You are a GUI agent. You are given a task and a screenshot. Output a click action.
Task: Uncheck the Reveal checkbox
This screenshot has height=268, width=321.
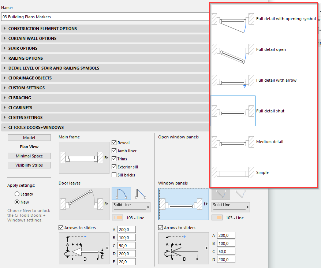[114, 143]
